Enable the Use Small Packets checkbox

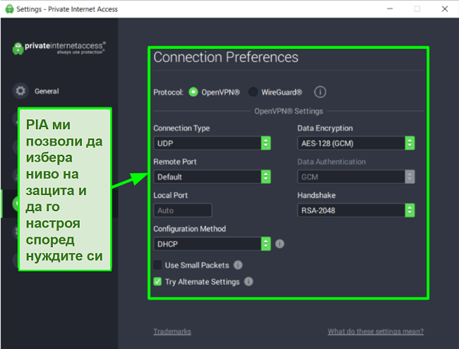(x=157, y=265)
